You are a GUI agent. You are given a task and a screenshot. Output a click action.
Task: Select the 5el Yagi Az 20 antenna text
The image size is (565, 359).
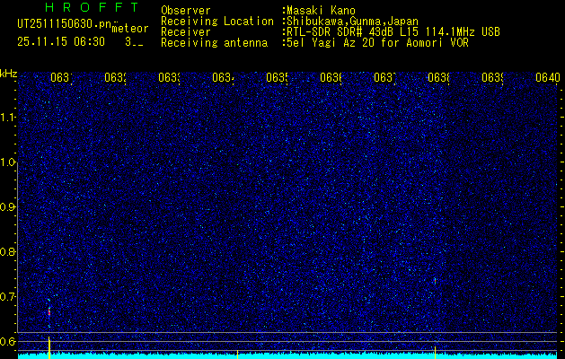click(377, 43)
